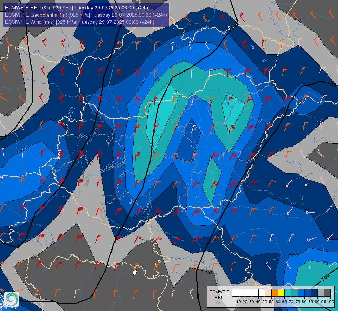This screenshot has height=311, width=338.
Task: Pick the yellow 60–65 legend swatch
Action: pos(281,293)
